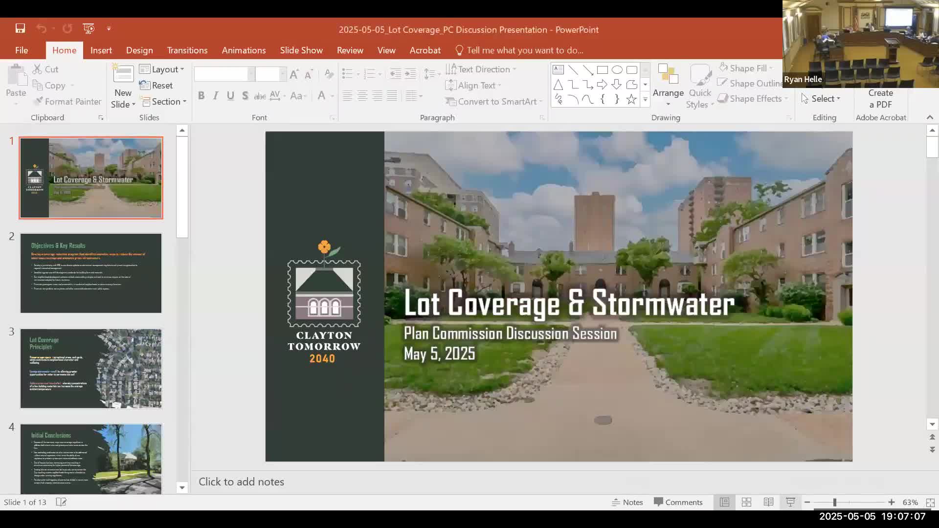Toggle the Comments pane button
This screenshot has width=939, height=528.
click(678, 502)
